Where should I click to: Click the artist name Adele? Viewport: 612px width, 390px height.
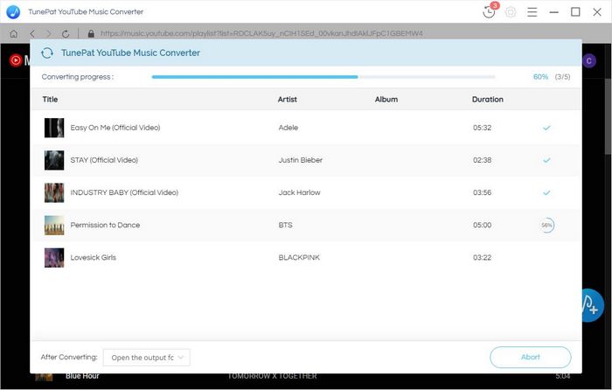pos(289,128)
